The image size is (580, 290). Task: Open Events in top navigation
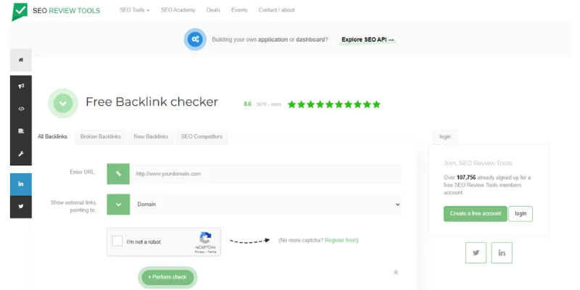pos(239,10)
